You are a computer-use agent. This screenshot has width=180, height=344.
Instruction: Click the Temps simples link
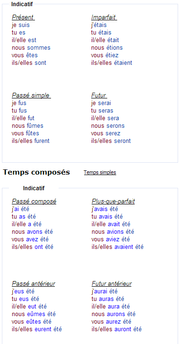[x=100, y=172]
